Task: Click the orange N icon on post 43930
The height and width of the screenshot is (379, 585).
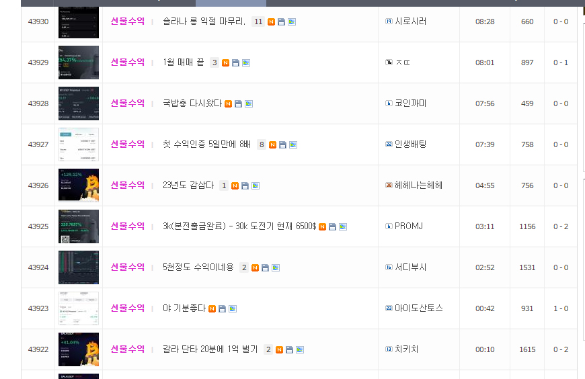Action: 271,22
